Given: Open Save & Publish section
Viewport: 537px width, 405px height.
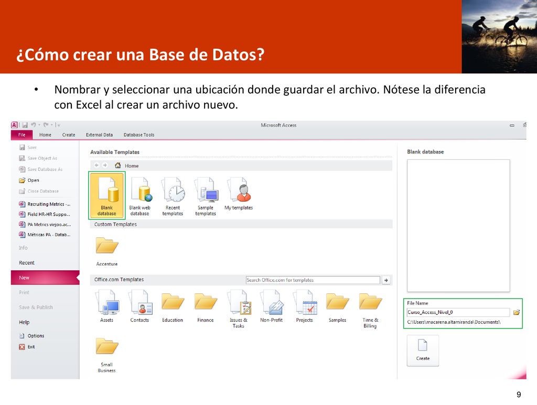Looking at the screenshot, I should pos(36,307).
